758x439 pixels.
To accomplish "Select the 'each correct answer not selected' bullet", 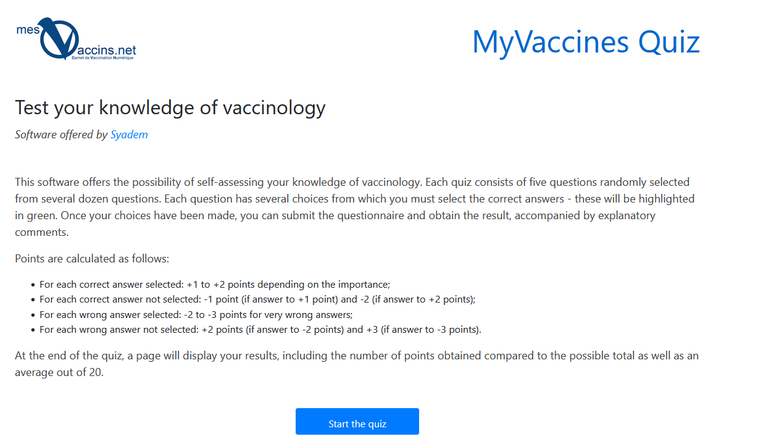I will tap(257, 299).
